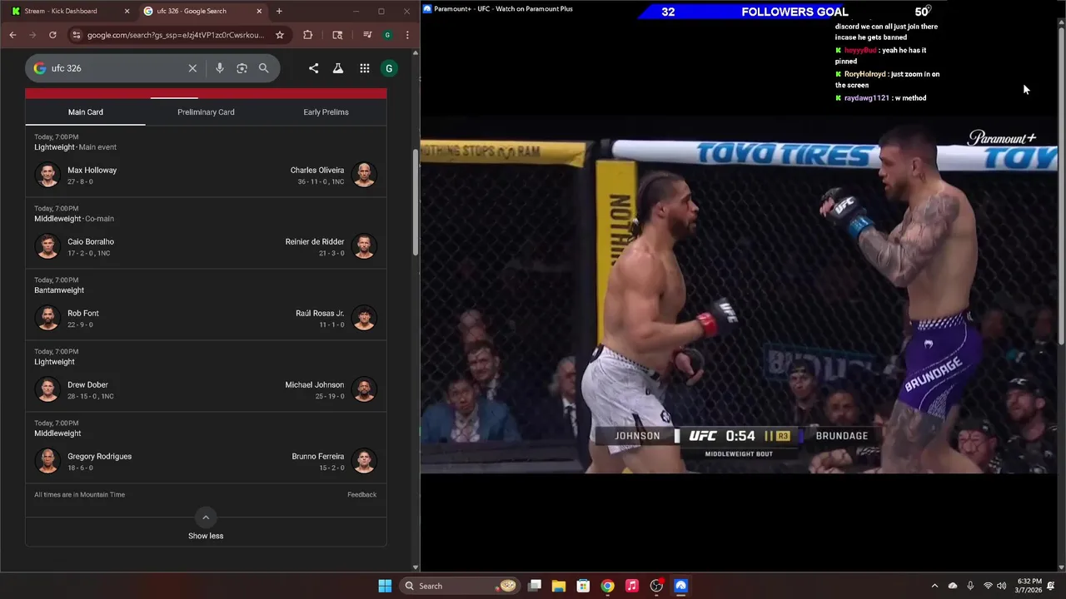
Task: Open Caio Borralho fighter link
Action: (x=91, y=241)
